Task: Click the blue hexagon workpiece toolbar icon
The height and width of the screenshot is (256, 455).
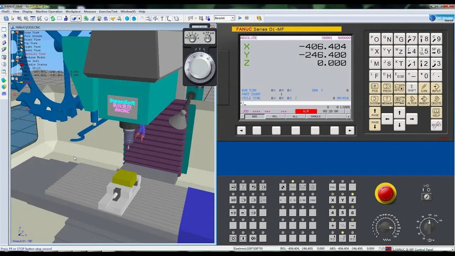Action: tap(127, 18)
